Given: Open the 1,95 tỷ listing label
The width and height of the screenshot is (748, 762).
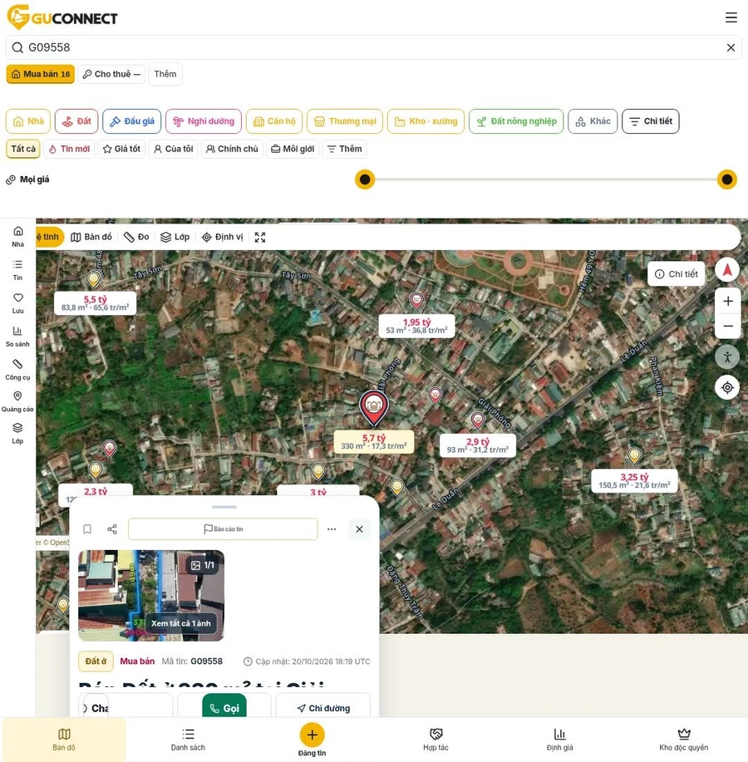Looking at the screenshot, I should click(x=417, y=326).
